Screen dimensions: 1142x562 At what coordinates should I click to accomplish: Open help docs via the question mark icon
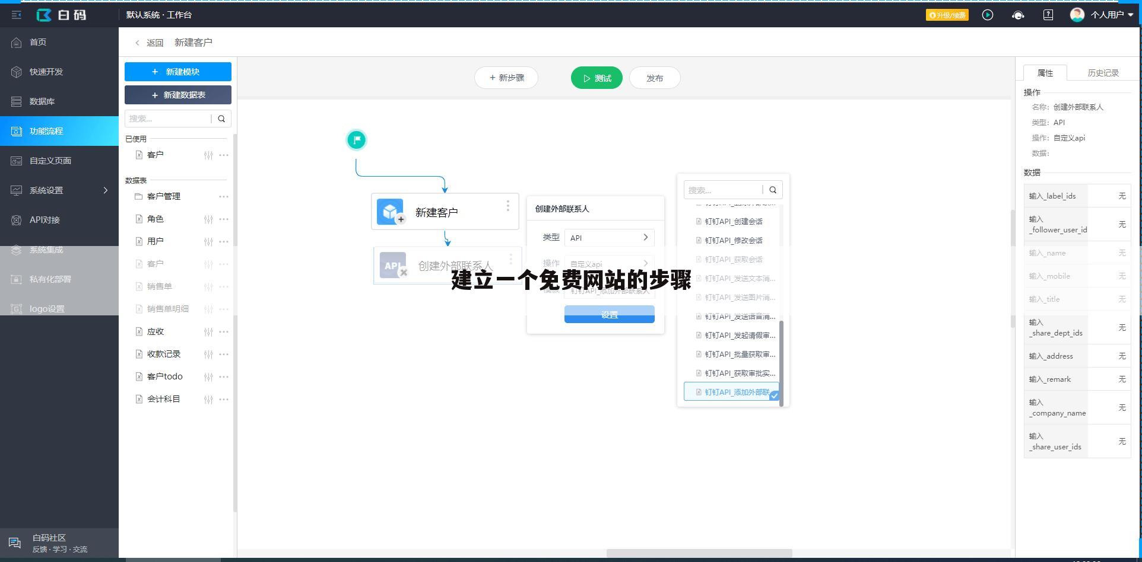[x=1047, y=15]
